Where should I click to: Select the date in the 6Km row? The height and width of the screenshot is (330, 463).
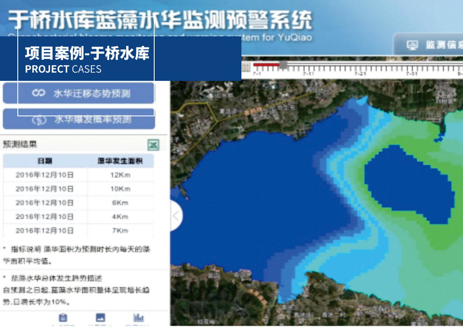[45, 203]
